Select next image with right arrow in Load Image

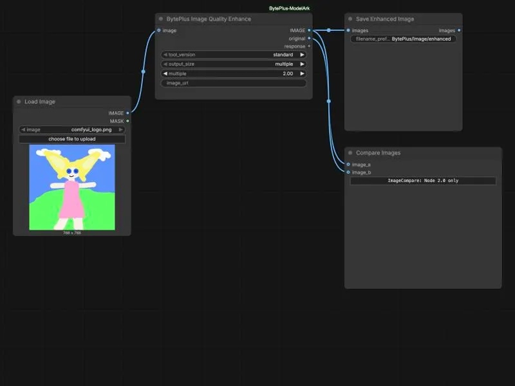point(121,130)
